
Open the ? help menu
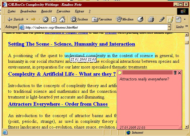(x=89, y=11)
